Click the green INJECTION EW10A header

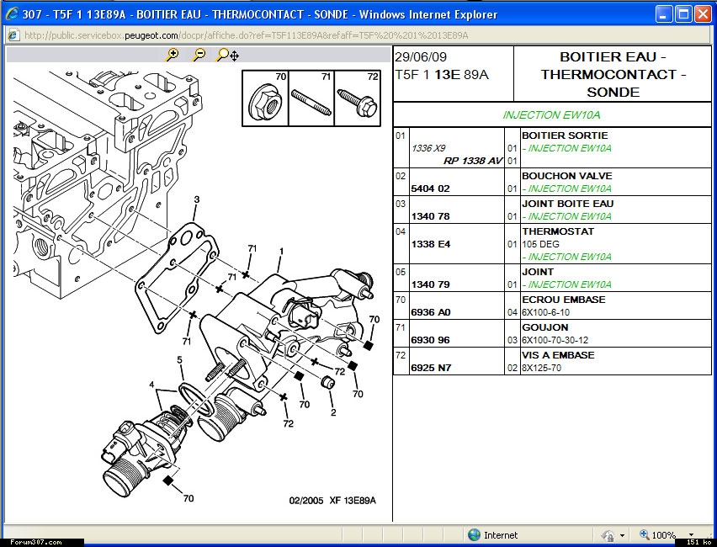click(551, 115)
